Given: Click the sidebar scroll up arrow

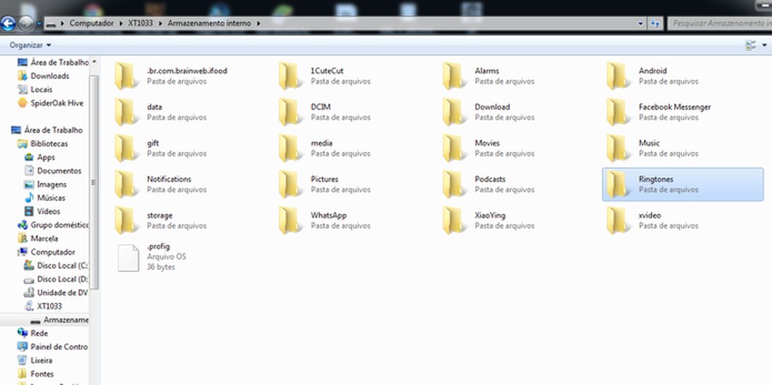Looking at the screenshot, I should (94, 62).
